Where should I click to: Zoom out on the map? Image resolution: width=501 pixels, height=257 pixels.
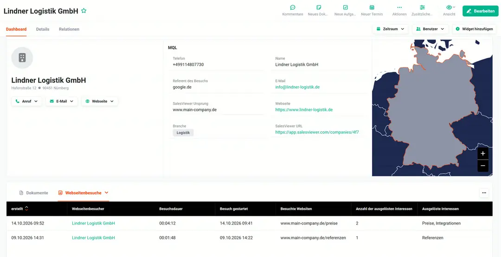click(x=483, y=166)
